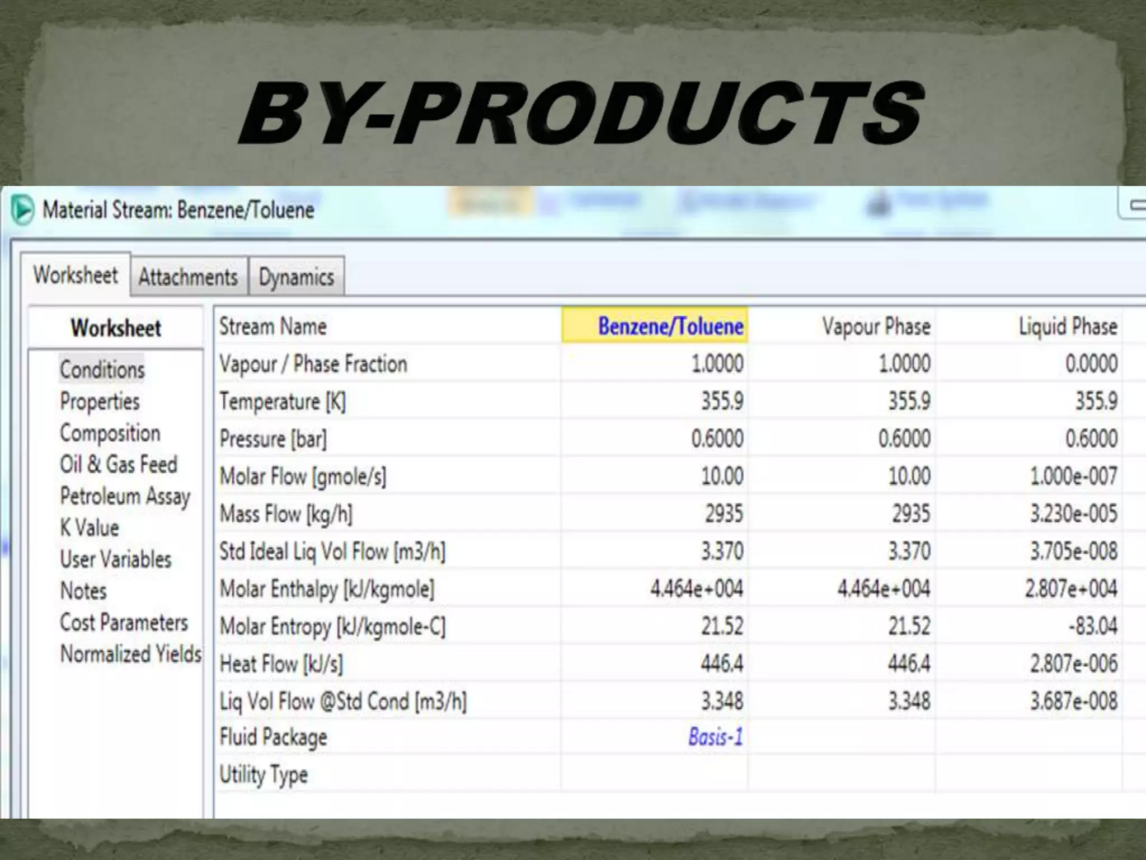1146x860 pixels.
Task: Select liquid phase value 3.687e-008
Action: [x=1074, y=700]
